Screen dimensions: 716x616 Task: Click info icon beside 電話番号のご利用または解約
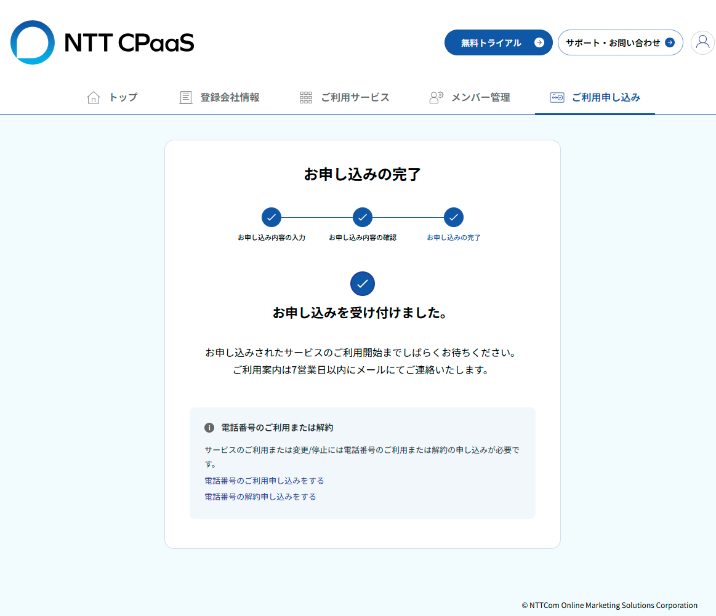209,428
